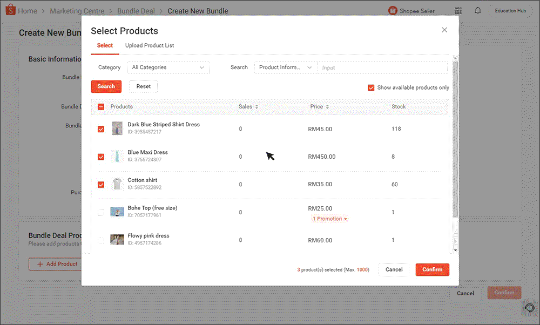
Task: Open the notifications bell
Action: click(x=478, y=11)
